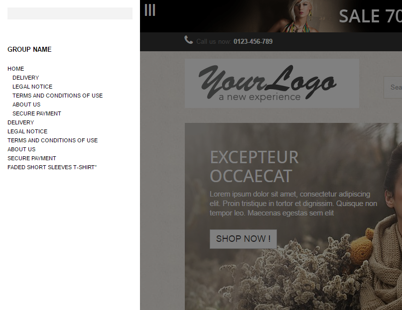Viewport: 402px width, 310px height.
Task: Open the top-level DELIVERY menu link
Action: (x=20, y=122)
